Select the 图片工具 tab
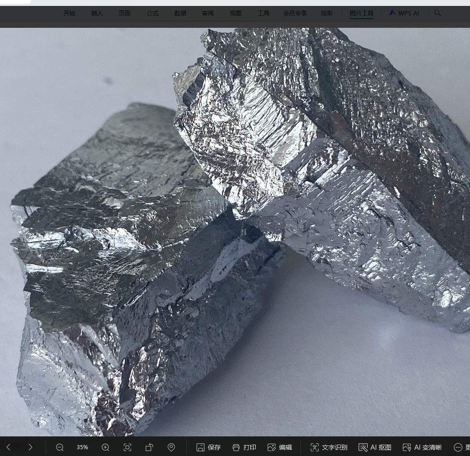 (362, 13)
